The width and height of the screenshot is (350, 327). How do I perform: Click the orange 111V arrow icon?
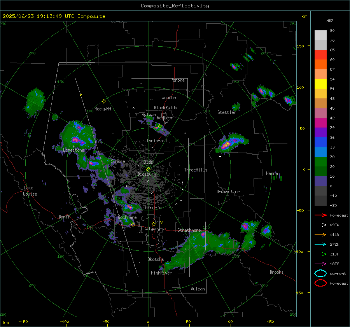pyautogui.click(x=320, y=234)
